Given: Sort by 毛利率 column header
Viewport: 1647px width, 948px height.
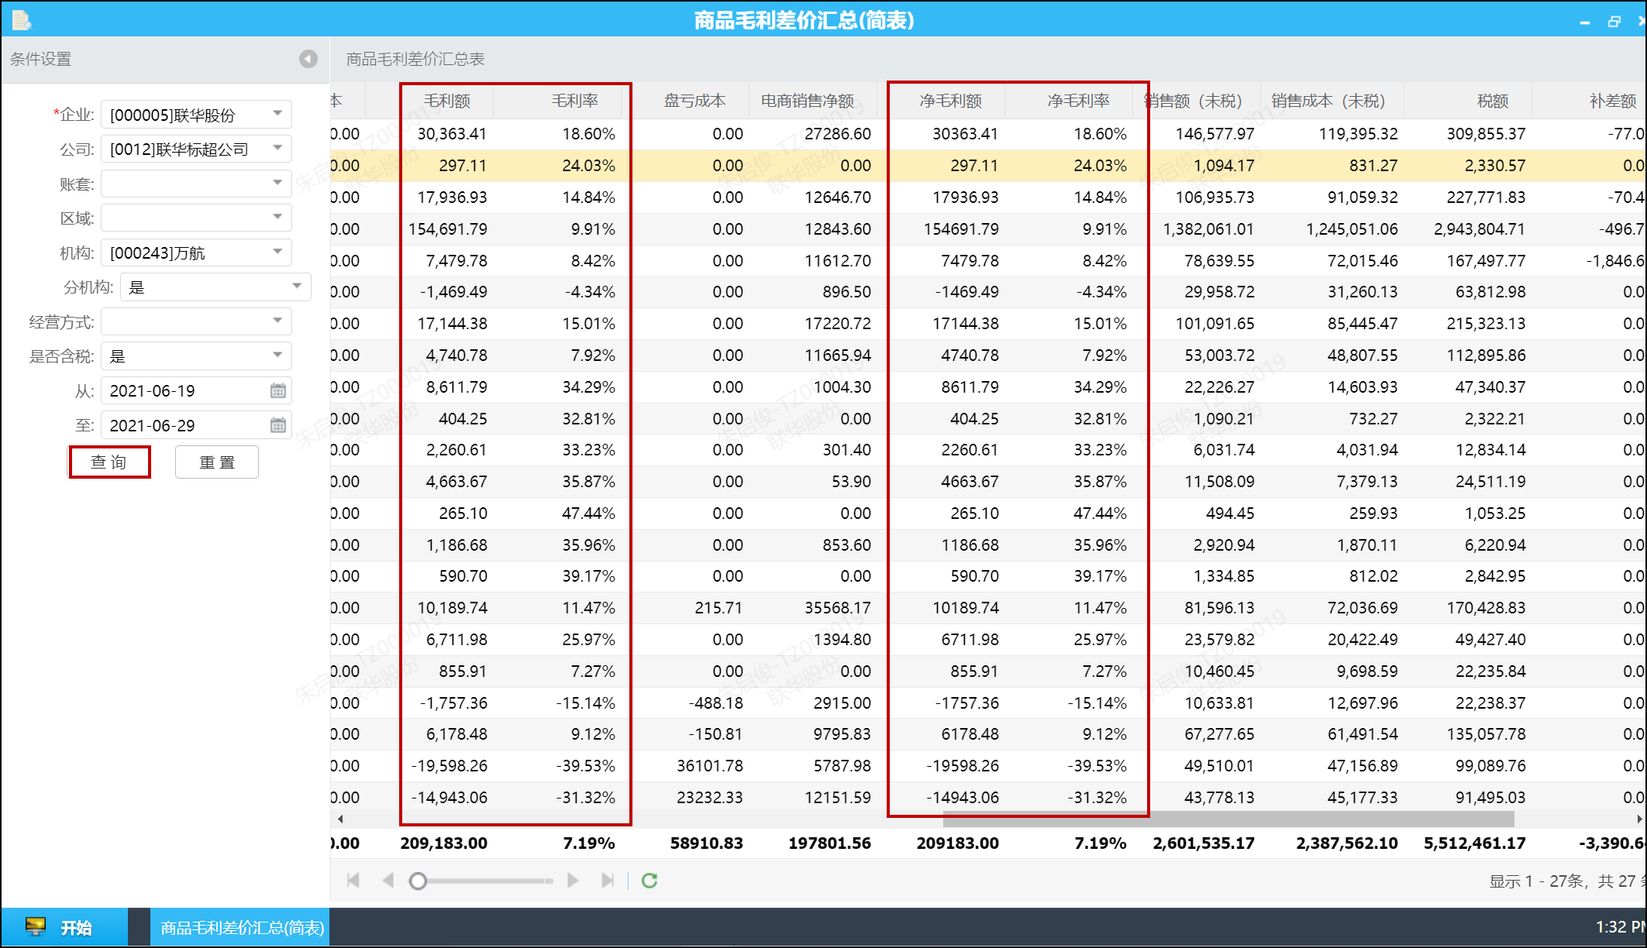Looking at the screenshot, I should click(575, 101).
